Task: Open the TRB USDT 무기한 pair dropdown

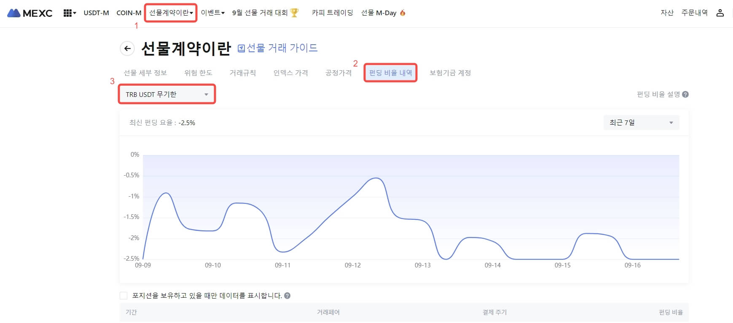Action: click(167, 94)
